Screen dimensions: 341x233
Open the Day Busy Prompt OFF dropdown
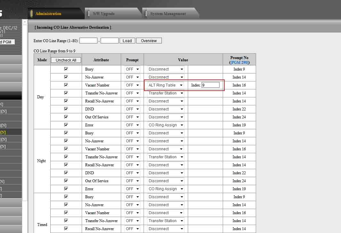pyautogui.click(x=132, y=69)
